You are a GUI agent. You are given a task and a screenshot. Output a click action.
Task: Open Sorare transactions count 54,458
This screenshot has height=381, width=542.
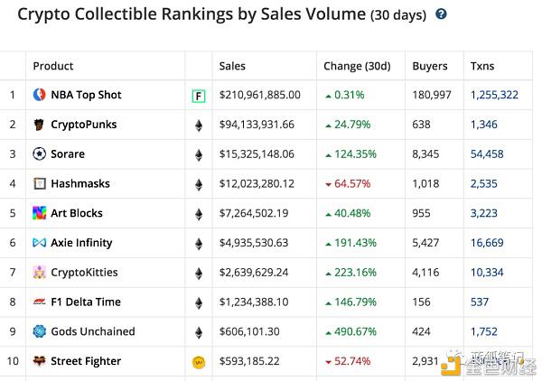pyautogui.click(x=487, y=153)
